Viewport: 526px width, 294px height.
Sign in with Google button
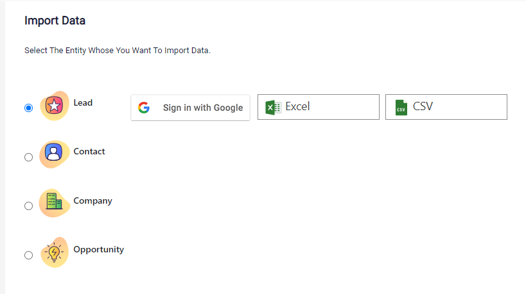[x=190, y=108]
